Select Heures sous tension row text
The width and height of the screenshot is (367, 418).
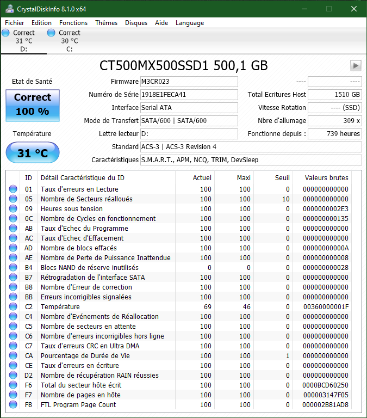[x=71, y=208]
